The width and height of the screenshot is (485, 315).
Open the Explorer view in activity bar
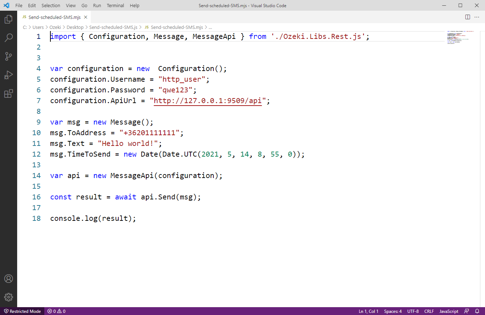(9, 19)
